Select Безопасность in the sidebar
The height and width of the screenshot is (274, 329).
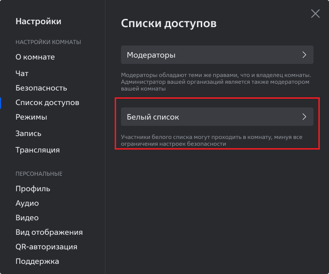pyautogui.click(x=41, y=88)
